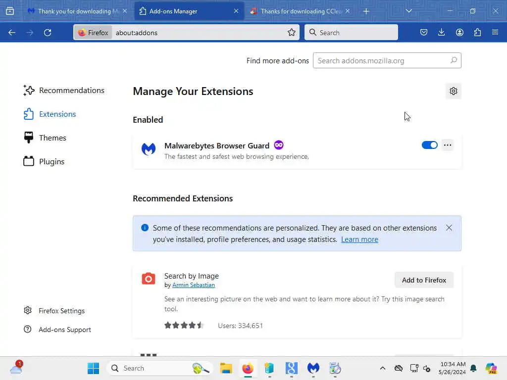Disable the Malwarebytes Browser Guard toggle
This screenshot has width=507, height=380.
pyautogui.click(x=429, y=145)
